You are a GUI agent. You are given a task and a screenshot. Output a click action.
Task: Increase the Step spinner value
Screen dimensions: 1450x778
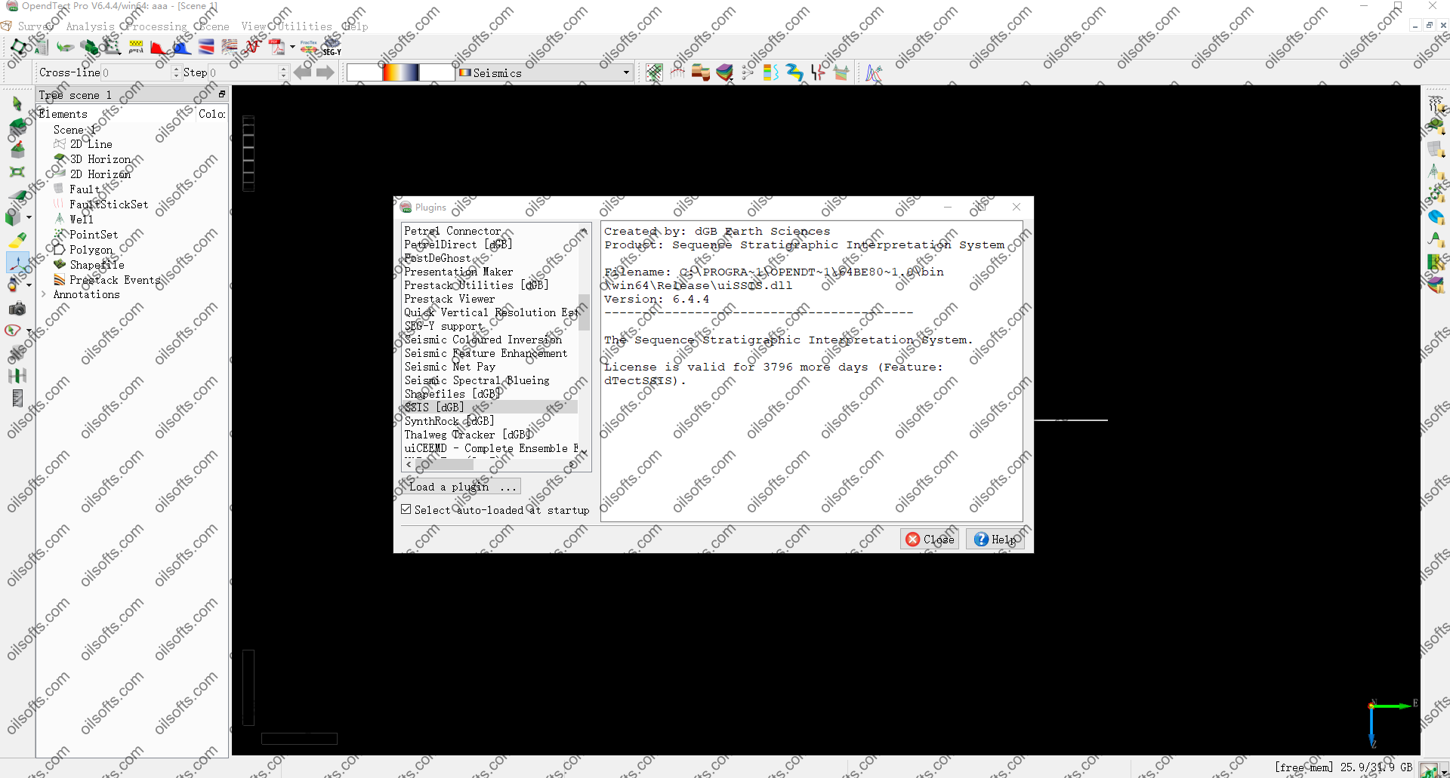coord(284,69)
